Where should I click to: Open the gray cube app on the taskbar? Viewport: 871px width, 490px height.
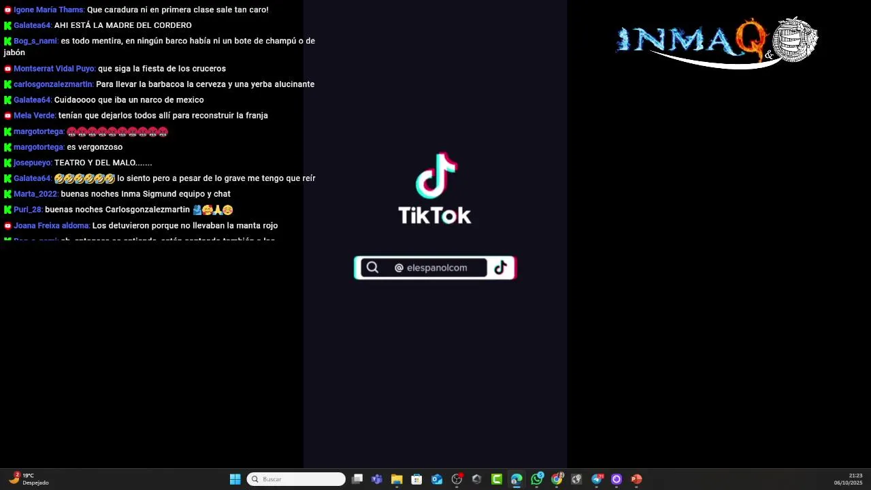(476, 479)
